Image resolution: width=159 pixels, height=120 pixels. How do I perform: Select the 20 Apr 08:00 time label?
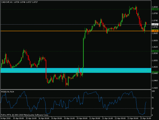pyautogui.click(x=82, y=118)
